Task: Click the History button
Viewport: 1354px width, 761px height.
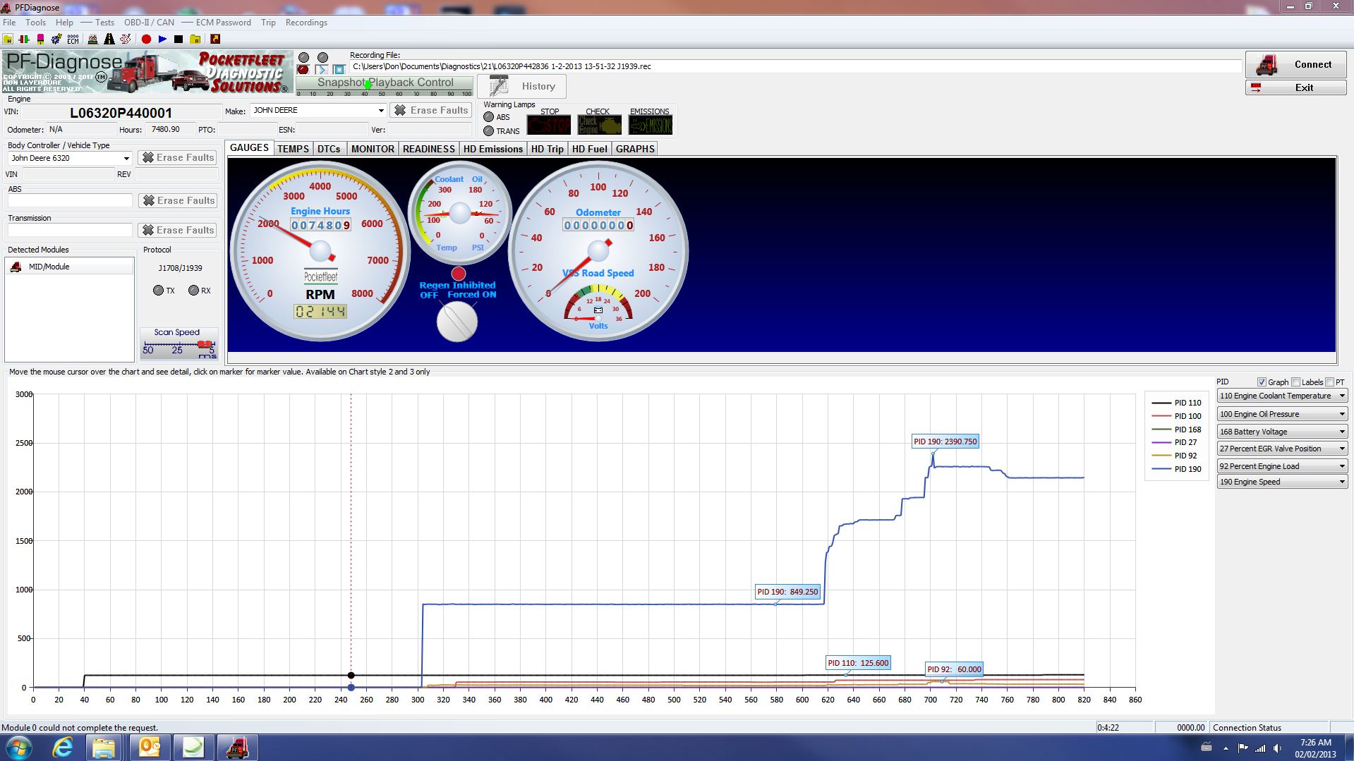Action: (x=521, y=86)
